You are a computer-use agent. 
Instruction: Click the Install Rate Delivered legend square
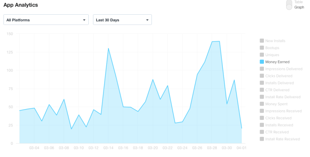click(x=262, y=97)
